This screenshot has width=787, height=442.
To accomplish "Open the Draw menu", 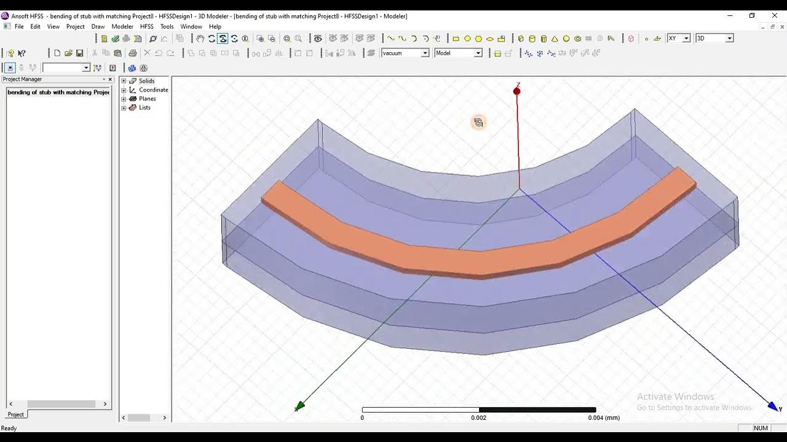I will [x=98, y=27].
